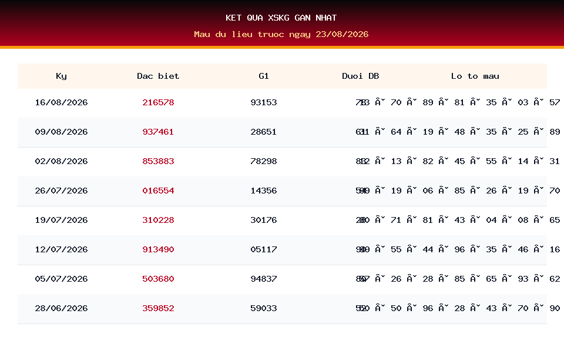This screenshot has height=347, width=564.
Task: Select the 26/07/2026 draw row date
Action: click(61, 191)
